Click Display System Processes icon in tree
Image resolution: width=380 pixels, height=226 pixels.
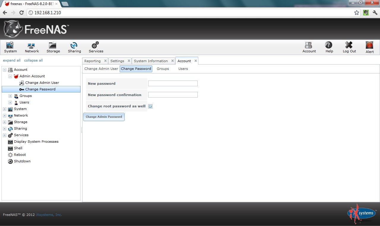(10, 142)
